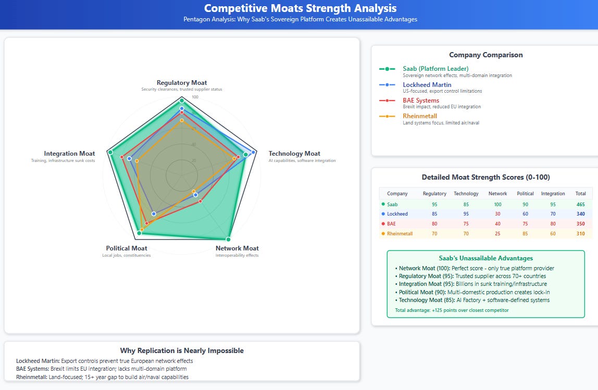This screenshot has height=390, width=598.
Task: Click Saab's green point on Regulatory axis
Action: point(182,100)
